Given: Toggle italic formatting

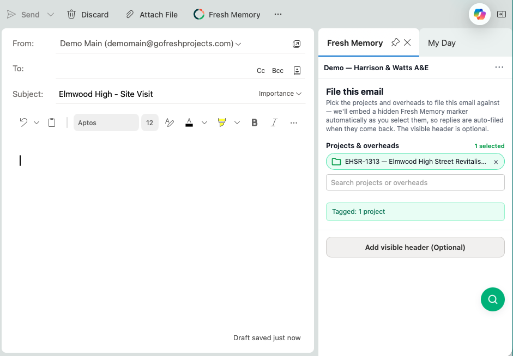Looking at the screenshot, I should 274,122.
